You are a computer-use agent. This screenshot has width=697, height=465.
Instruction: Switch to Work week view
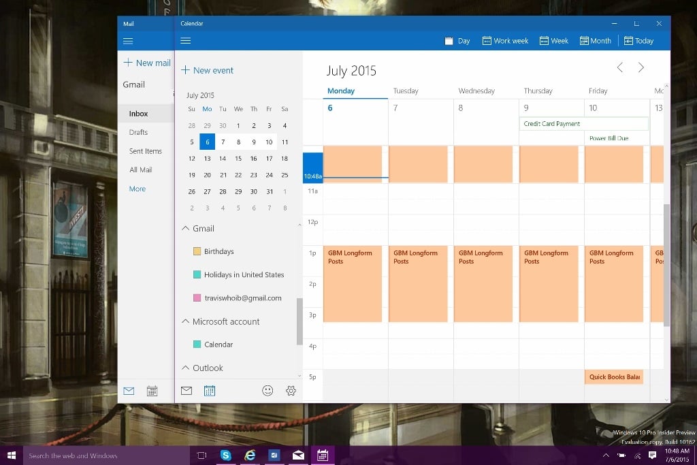pos(506,41)
